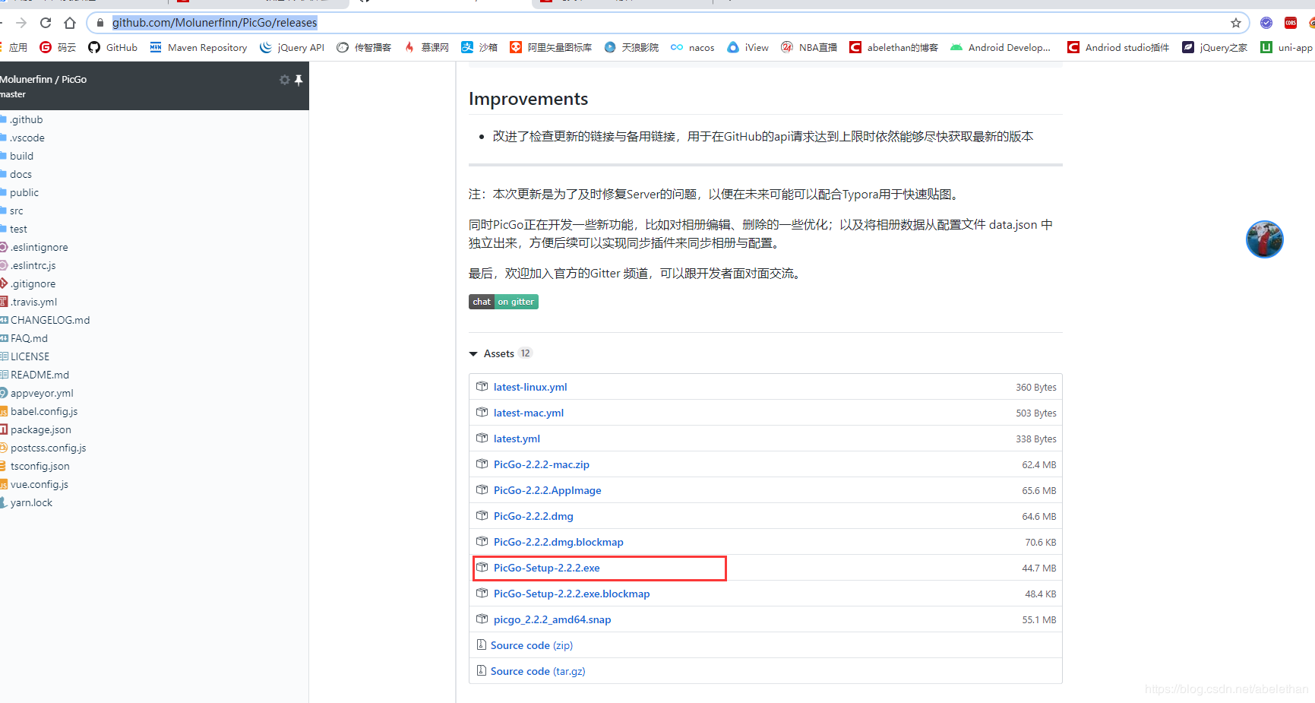Open the GitHub bookmark
1315x703 pixels.
pos(112,47)
